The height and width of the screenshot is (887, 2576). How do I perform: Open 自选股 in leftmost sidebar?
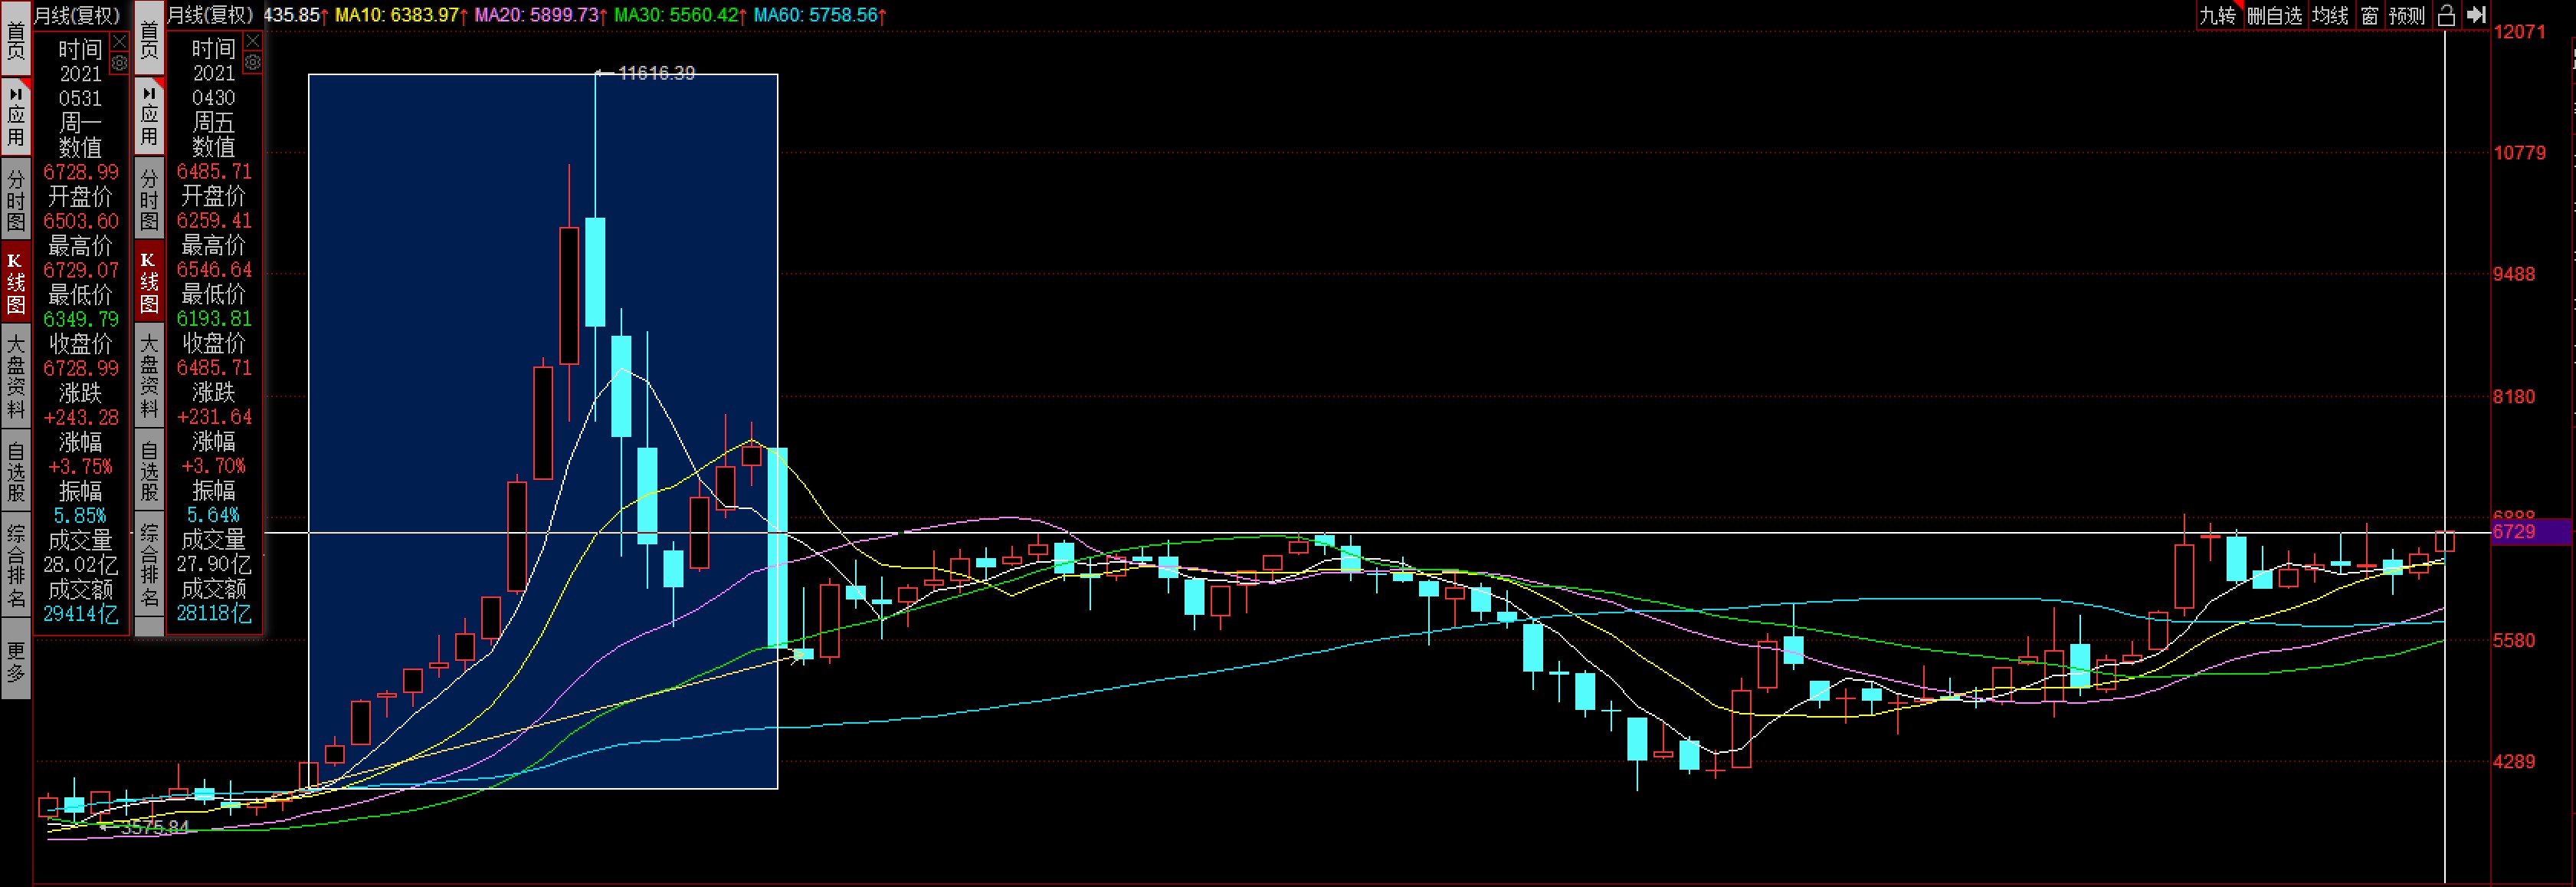[16, 470]
